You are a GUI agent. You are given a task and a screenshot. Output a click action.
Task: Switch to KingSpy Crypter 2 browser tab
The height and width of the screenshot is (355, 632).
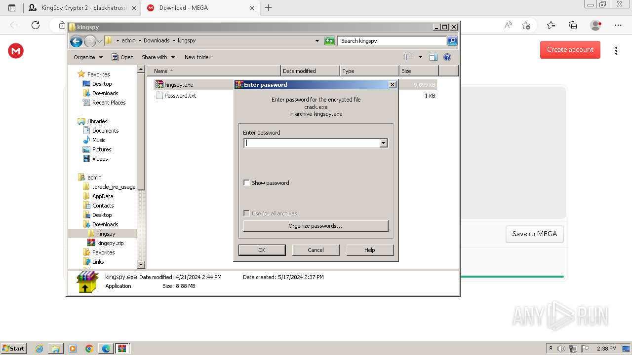pos(82,8)
